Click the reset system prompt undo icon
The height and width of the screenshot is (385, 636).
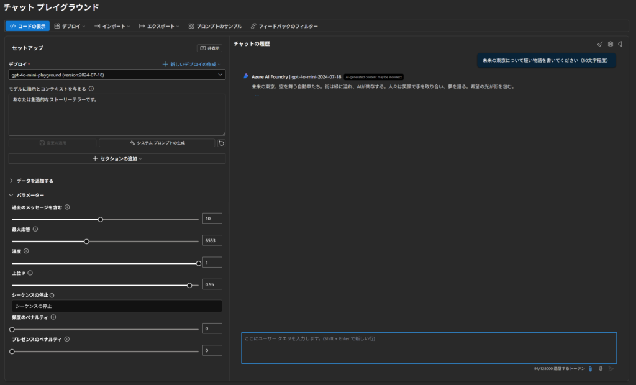(222, 143)
